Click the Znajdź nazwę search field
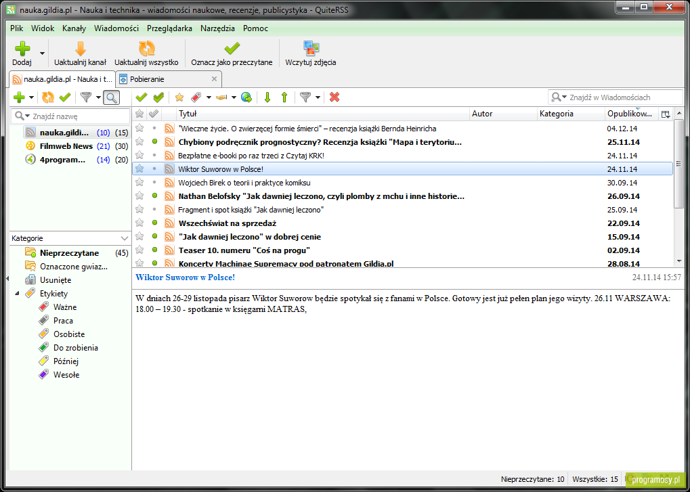 (70, 116)
